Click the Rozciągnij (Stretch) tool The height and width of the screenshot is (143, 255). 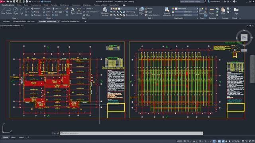pos(36,15)
